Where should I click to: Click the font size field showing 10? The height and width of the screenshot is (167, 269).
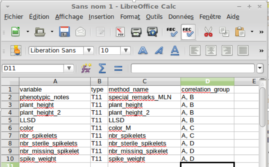[110, 50]
